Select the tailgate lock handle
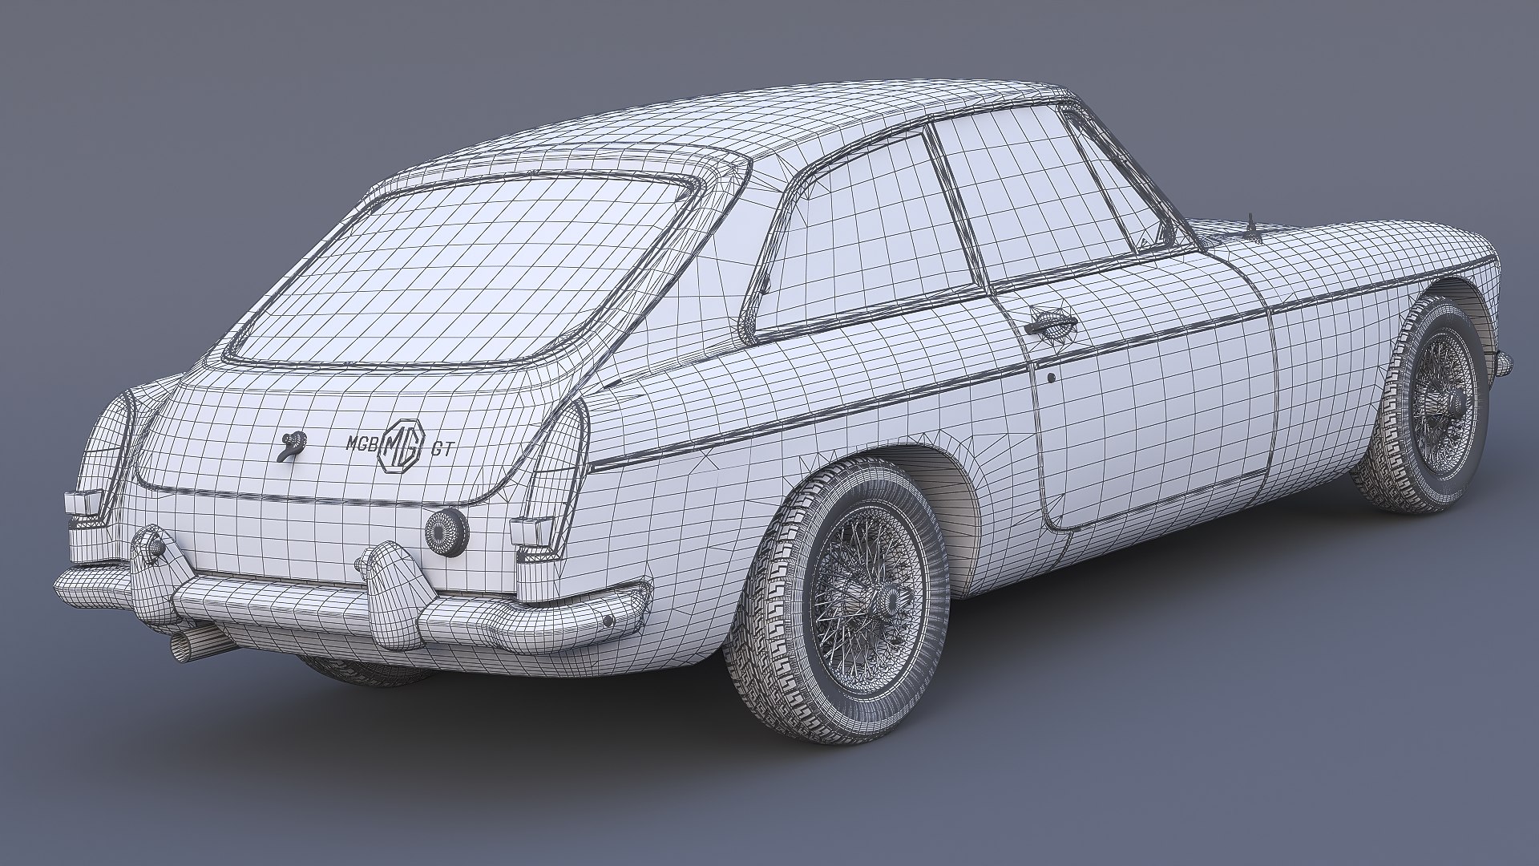This screenshot has height=866, width=1539. pos(291,446)
